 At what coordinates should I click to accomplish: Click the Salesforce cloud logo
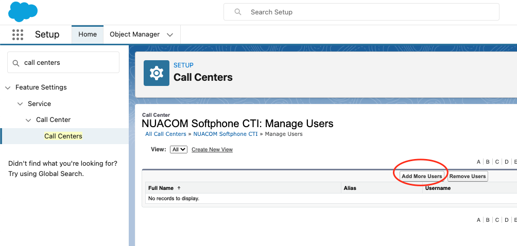pos(23,11)
